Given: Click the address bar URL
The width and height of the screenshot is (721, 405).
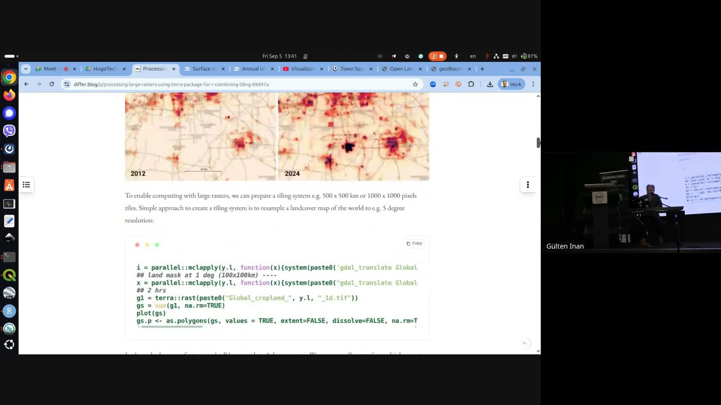Looking at the screenshot, I should coord(171,84).
